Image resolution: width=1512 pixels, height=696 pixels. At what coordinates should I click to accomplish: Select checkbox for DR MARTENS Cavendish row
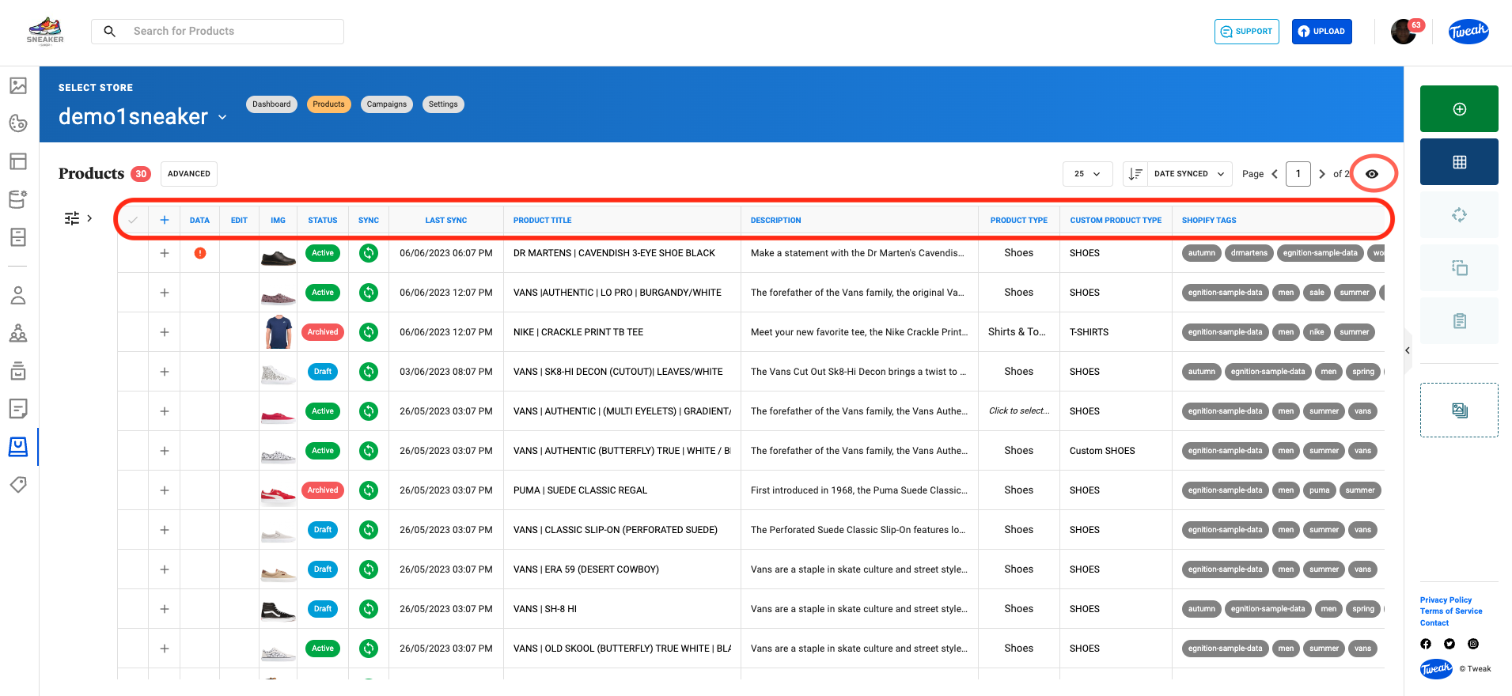click(x=133, y=253)
